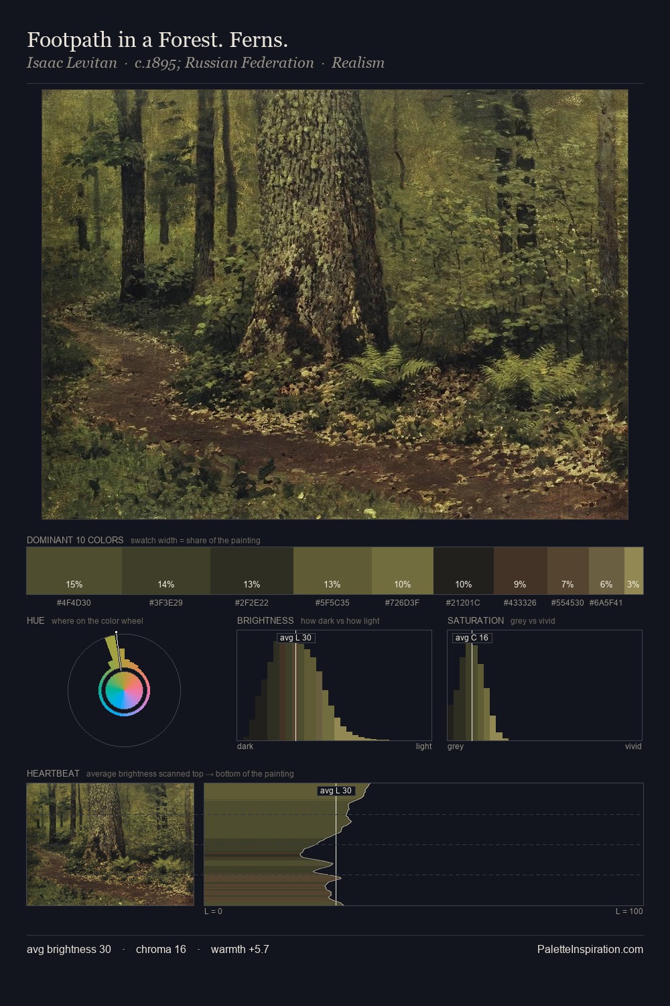Select the 13% swatch #2F2E22
Screen dimensions: 670x1006
[x=252, y=571]
